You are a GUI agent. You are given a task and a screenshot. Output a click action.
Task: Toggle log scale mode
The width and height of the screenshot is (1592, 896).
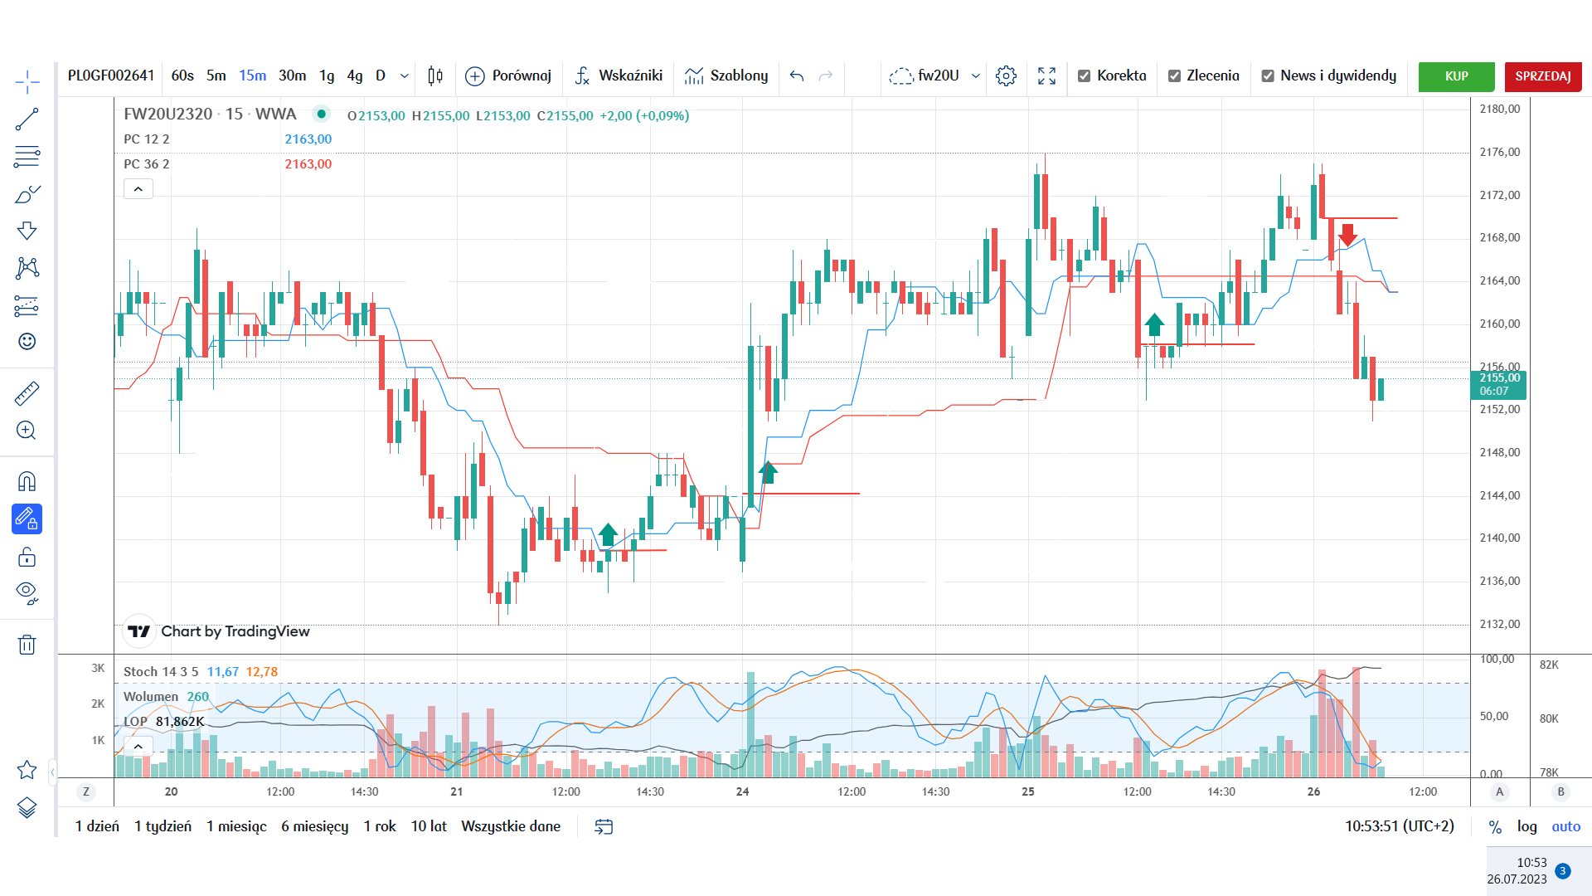pos(1526,826)
